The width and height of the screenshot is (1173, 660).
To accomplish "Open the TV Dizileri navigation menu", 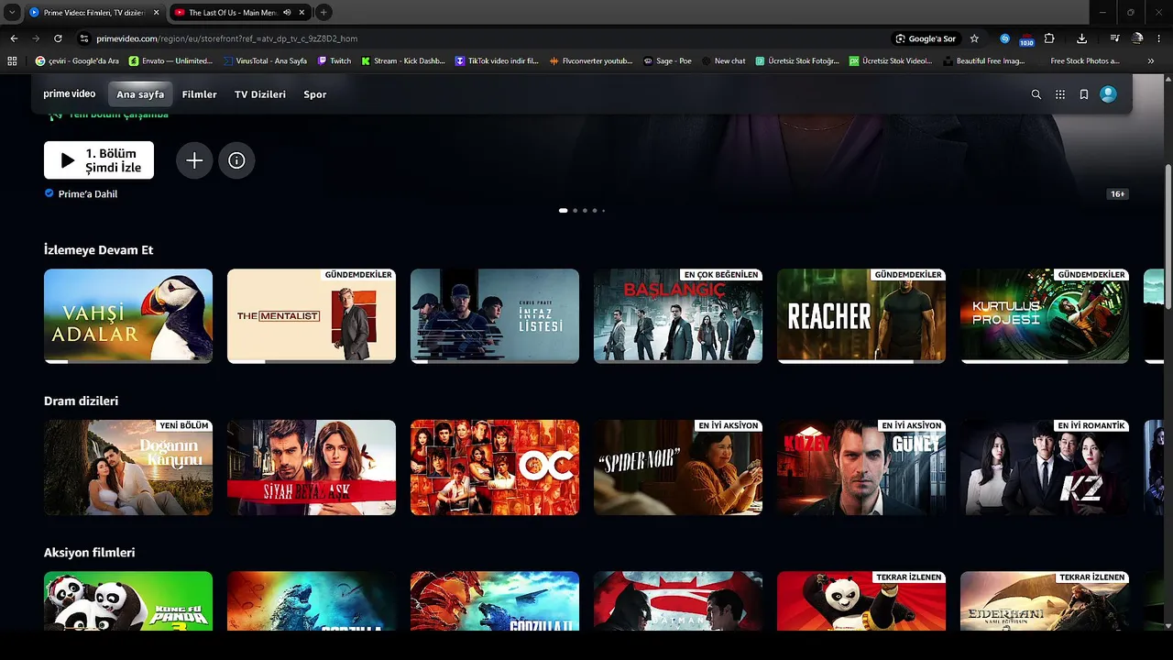I will 260,94.
